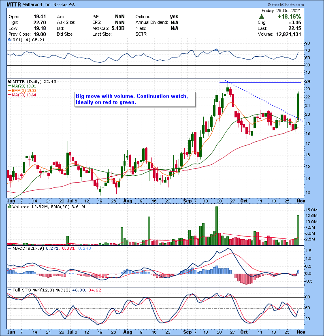Image resolution: width=324 pixels, height=336 pixels.
Task: Click the Annual Dividend label
Action: pos(151,23)
